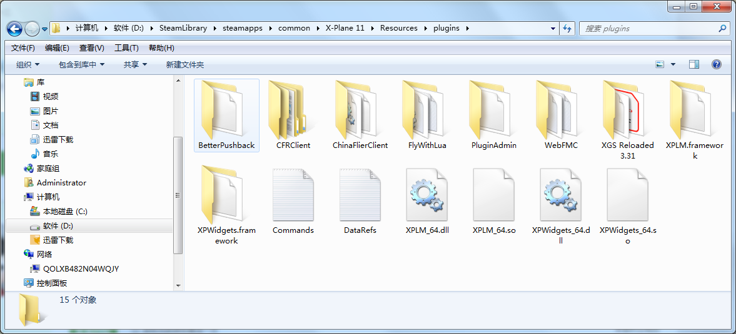Select the XPLM_64.dll file
736x334 pixels.
pyautogui.click(x=427, y=200)
